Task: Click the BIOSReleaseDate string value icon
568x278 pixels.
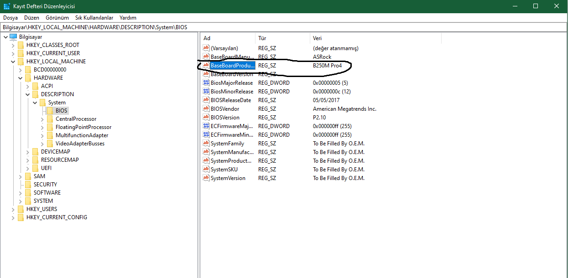Action: (206, 100)
